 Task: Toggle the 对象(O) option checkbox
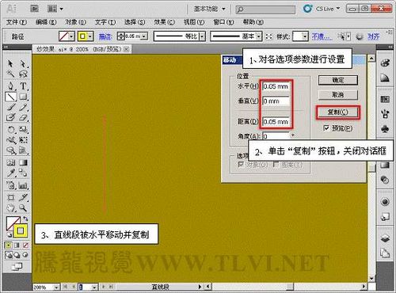(x=241, y=165)
